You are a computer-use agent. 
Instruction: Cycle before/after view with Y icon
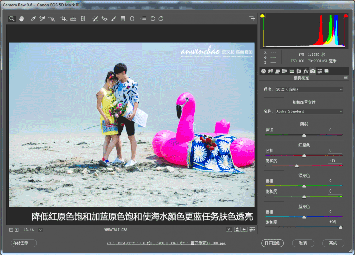click(229, 230)
